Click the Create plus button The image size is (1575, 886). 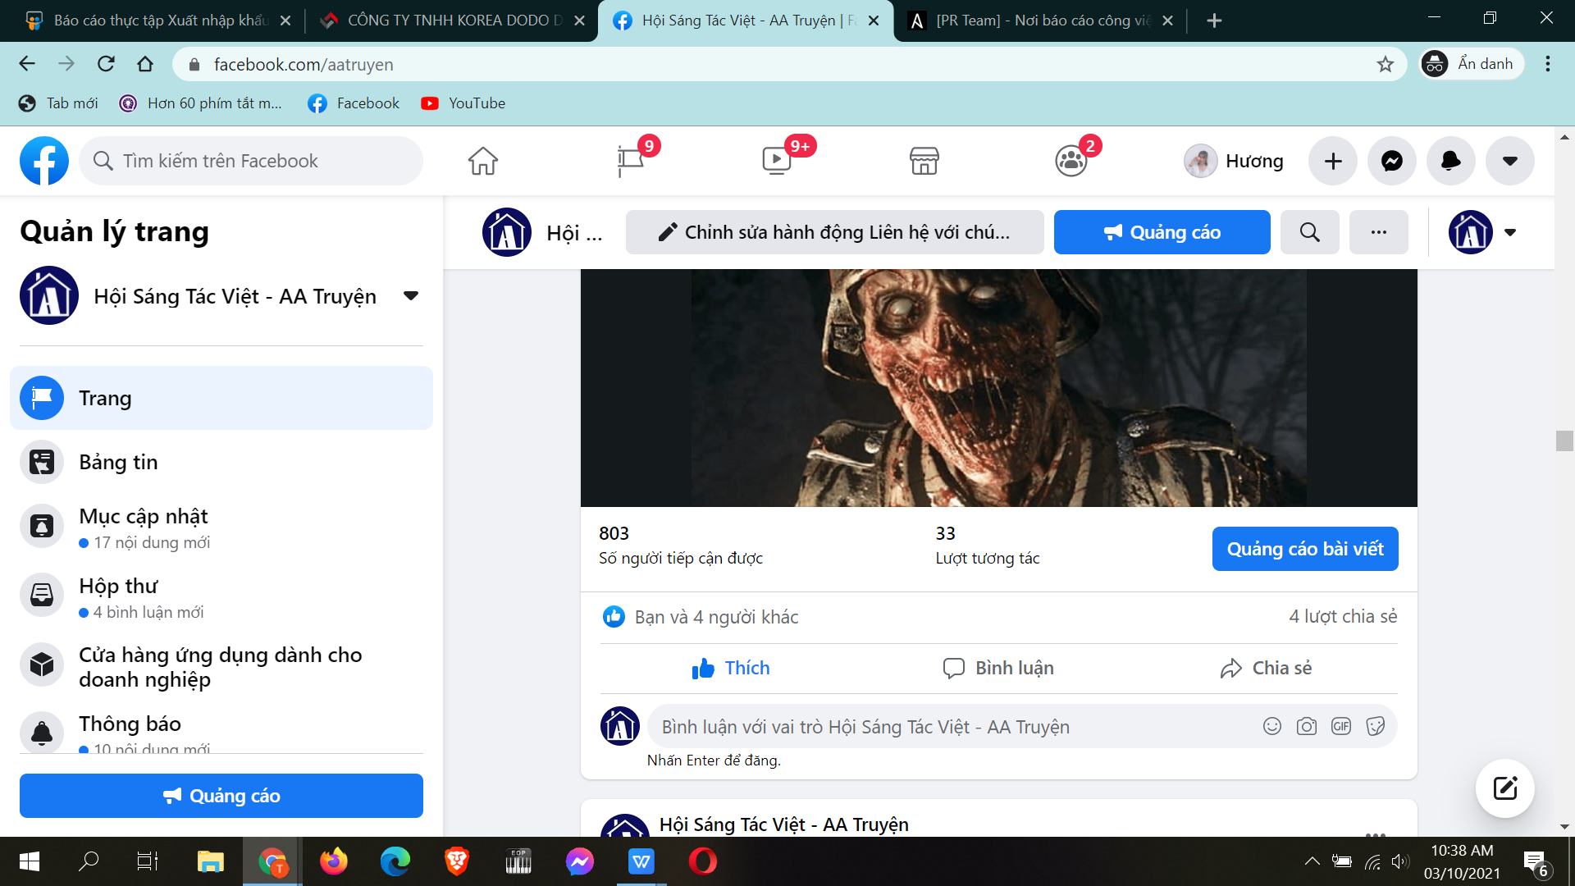click(1333, 161)
